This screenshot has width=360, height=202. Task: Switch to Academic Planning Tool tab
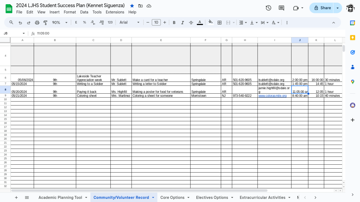pos(60,198)
